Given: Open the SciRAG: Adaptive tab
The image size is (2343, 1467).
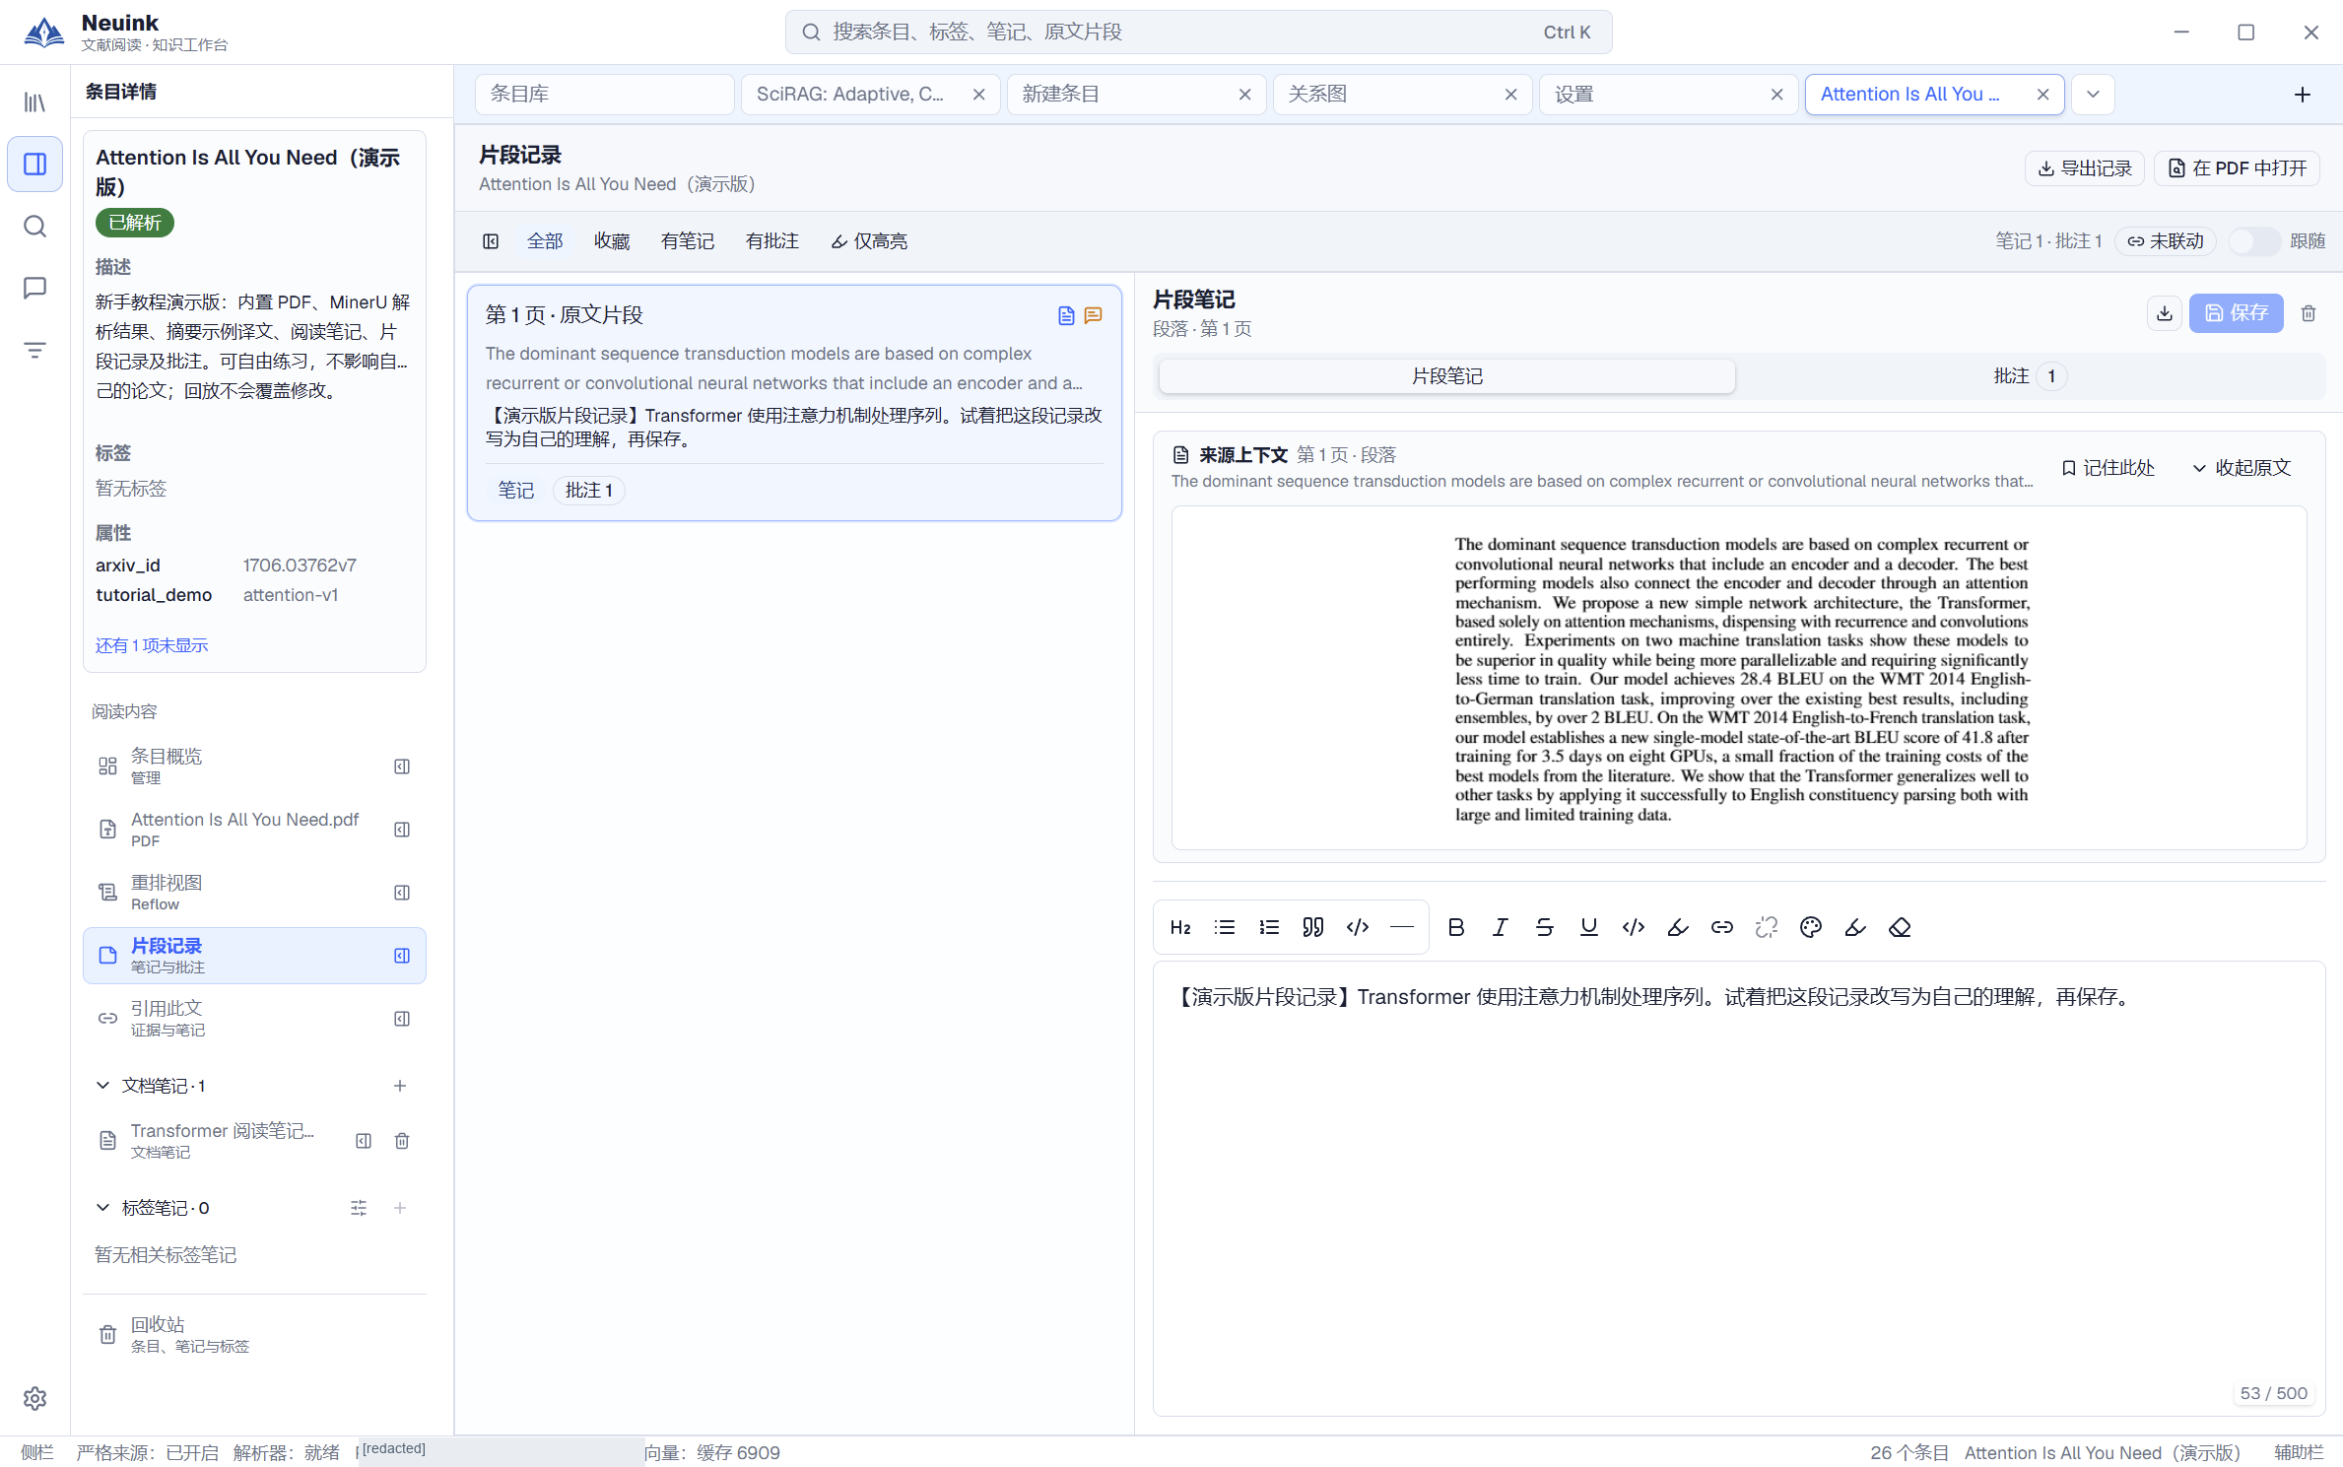Looking at the screenshot, I should [x=871, y=95].
